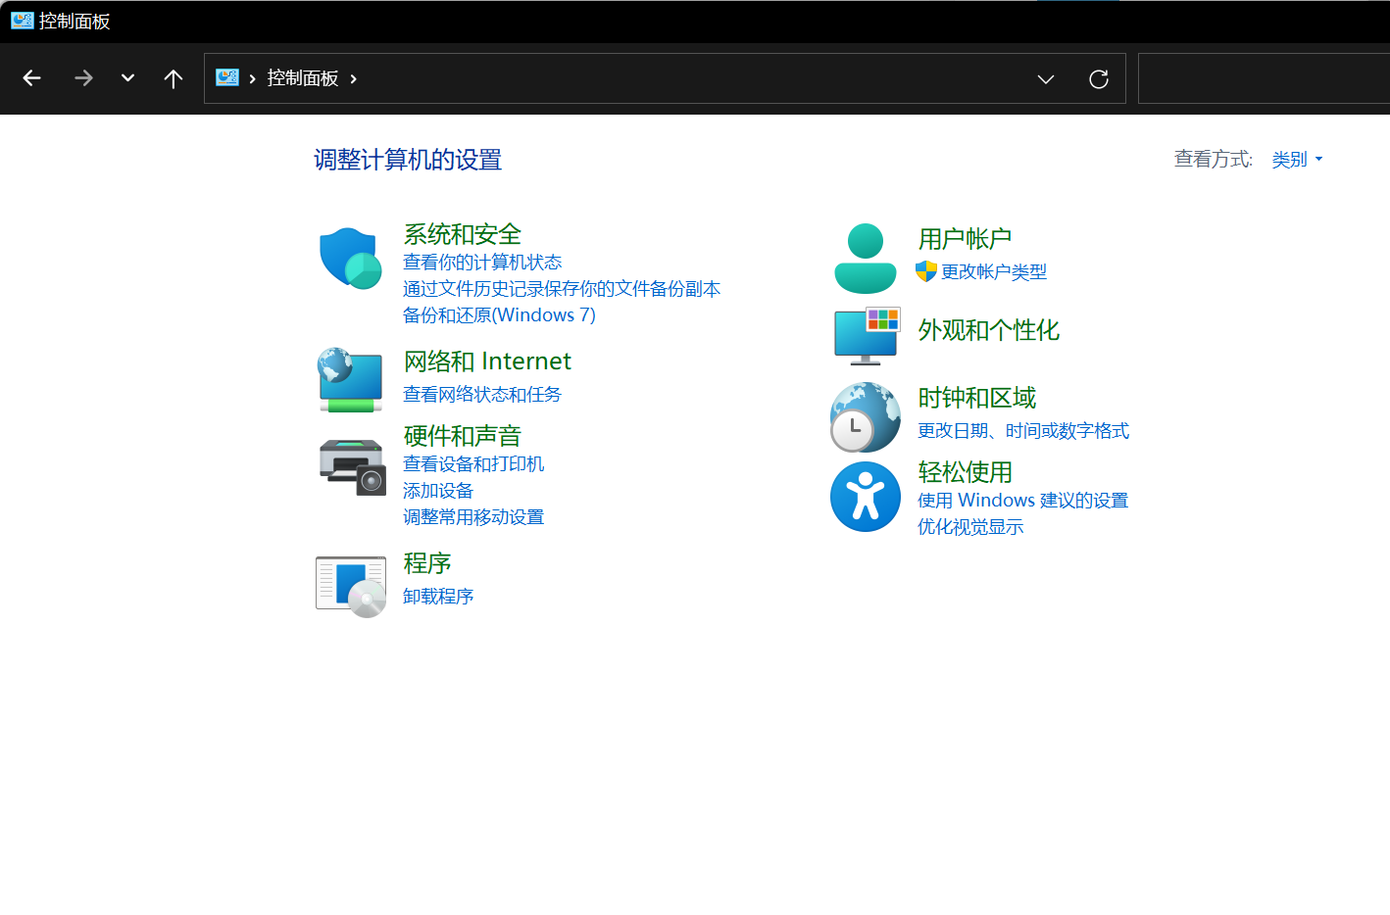1390x915 pixels.
Task: Open 查看你的计算机状态 link
Action: [x=482, y=262]
